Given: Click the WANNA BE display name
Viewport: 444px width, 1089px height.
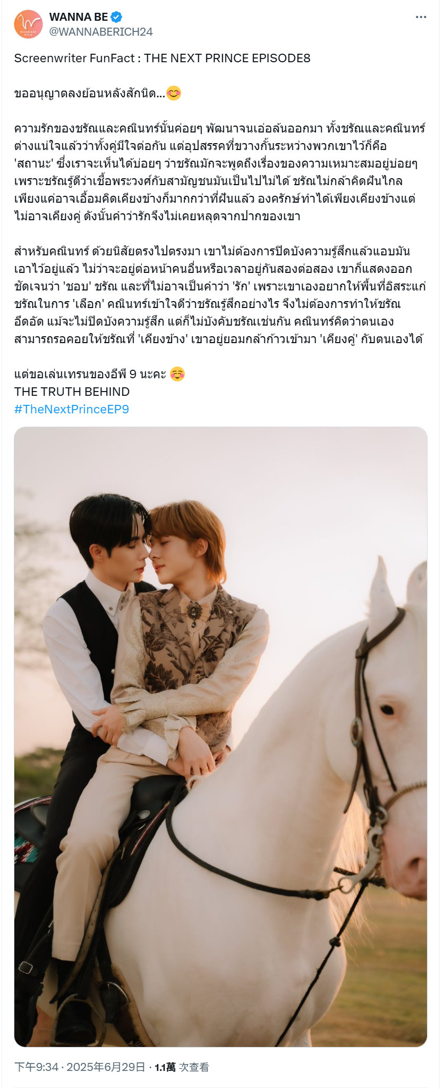Looking at the screenshot, I should click(x=79, y=17).
